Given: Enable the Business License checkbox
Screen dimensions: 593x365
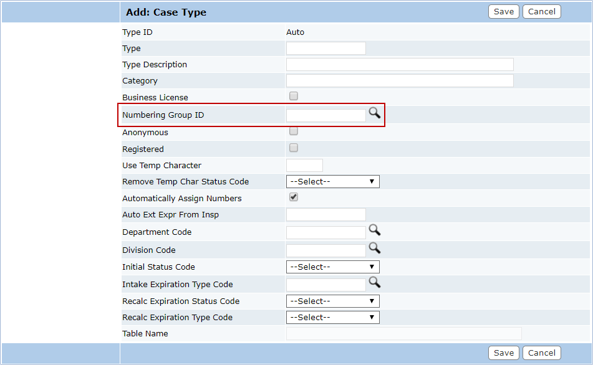Looking at the screenshot, I should pos(294,96).
